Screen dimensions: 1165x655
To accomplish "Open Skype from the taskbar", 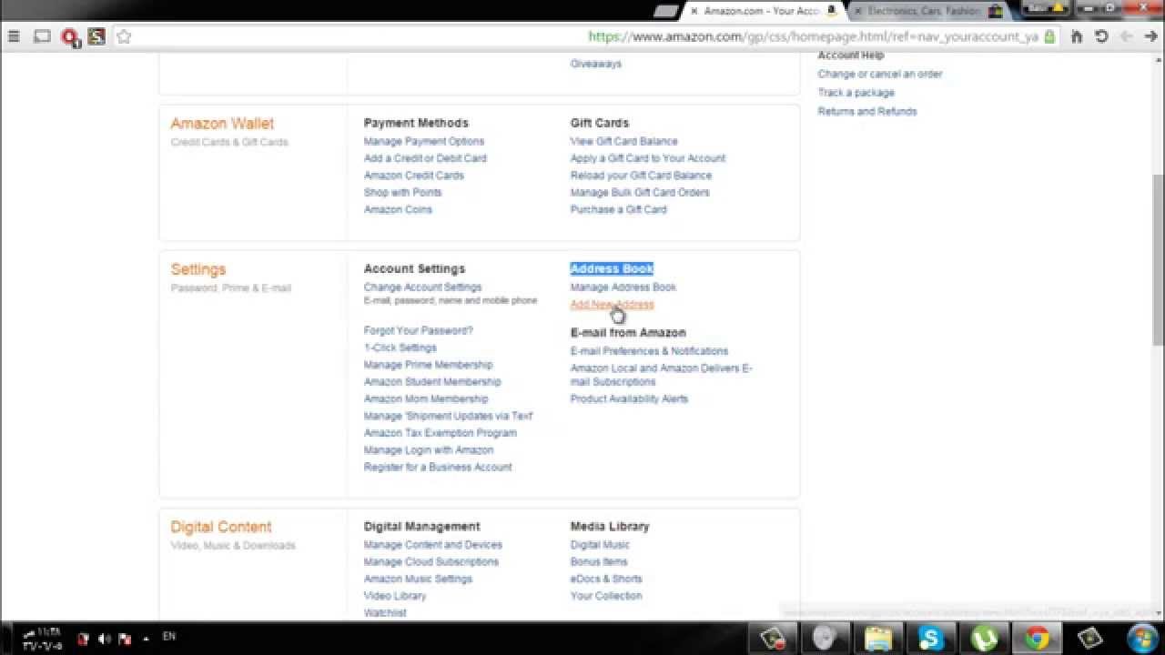I will (x=930, y=638).
